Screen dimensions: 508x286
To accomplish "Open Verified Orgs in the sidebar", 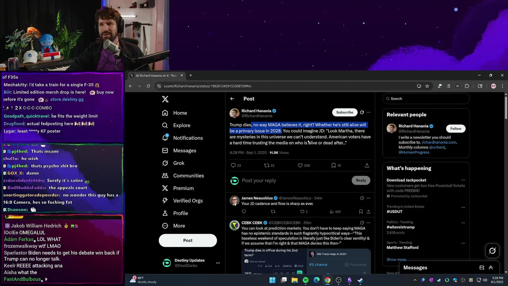I will click(183, 201).
